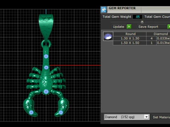Click the Update button

click(x=119, y=27)
